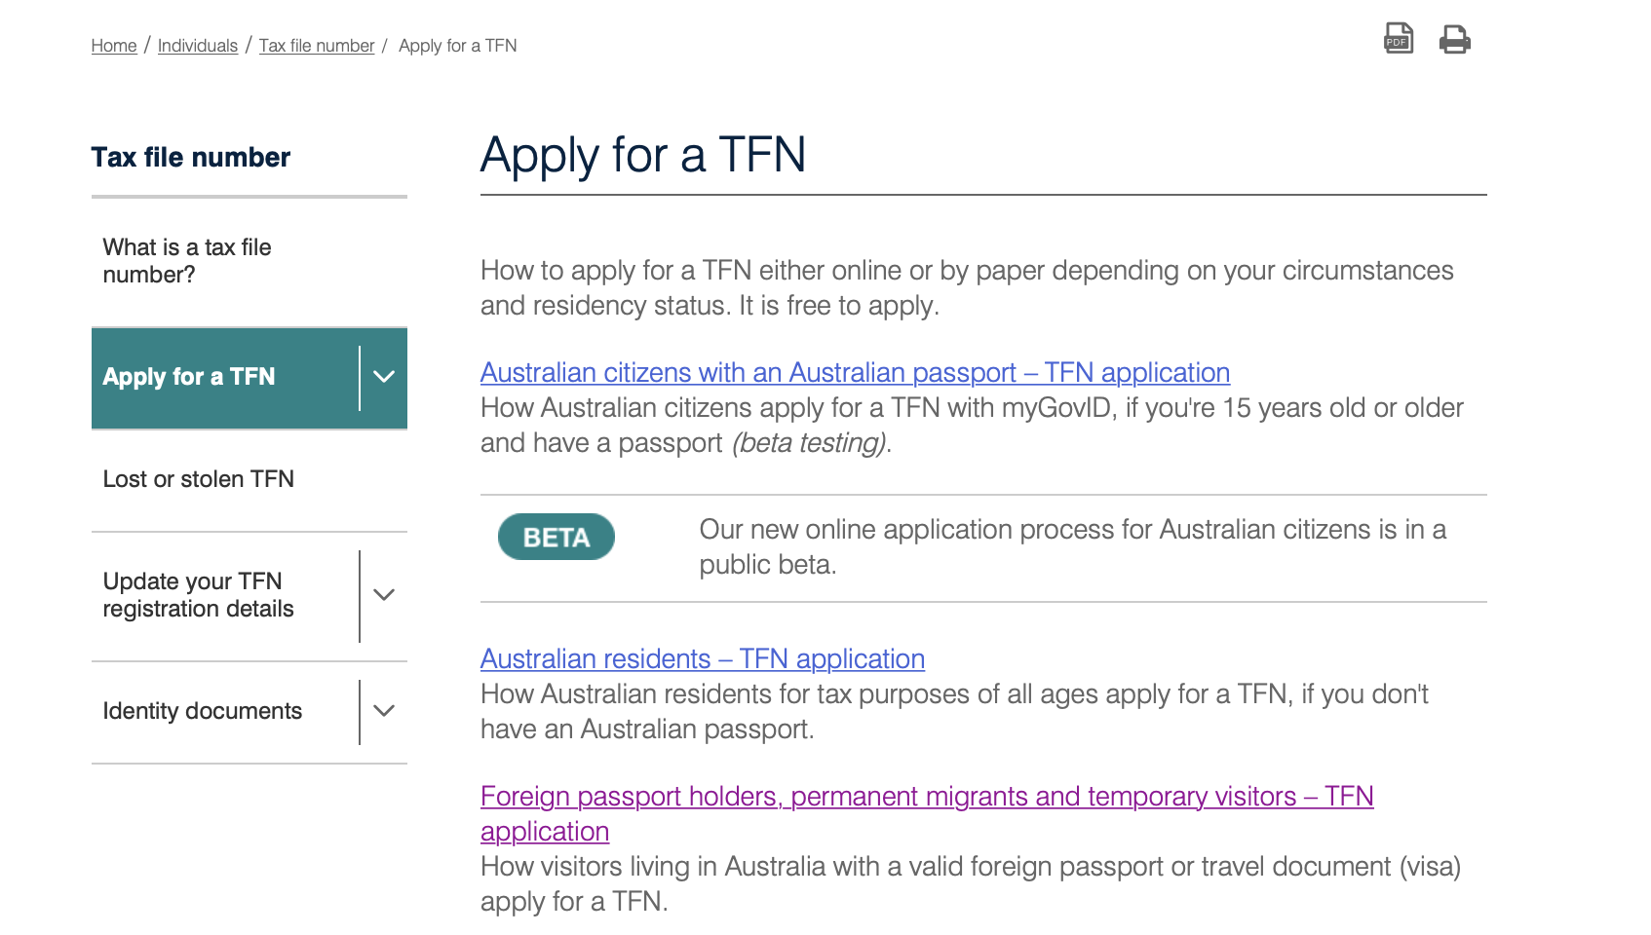Open Lost or stolen TFN sidebar item
Viewport: 1651px width, 935px height.
pos(199,479)
